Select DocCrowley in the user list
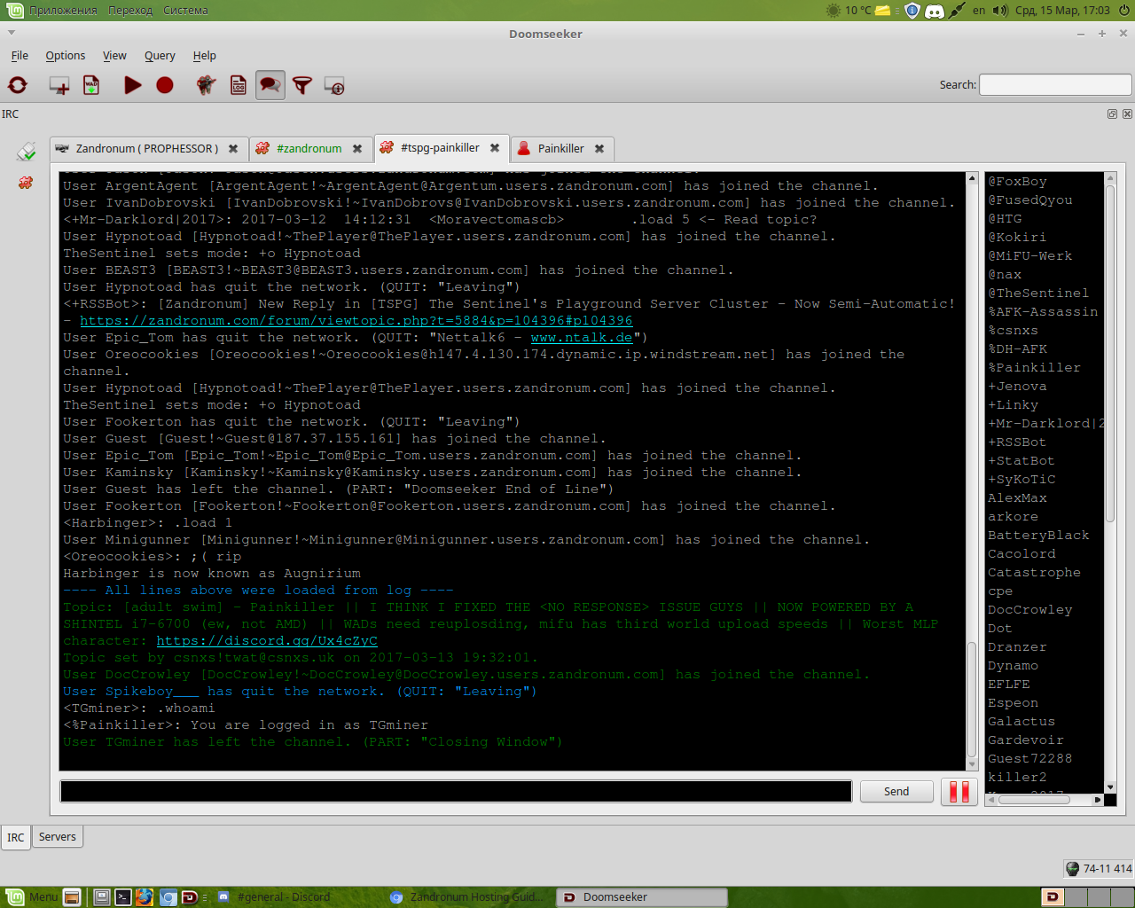The image size is (1135, 908). click(x=1030, y=609)
